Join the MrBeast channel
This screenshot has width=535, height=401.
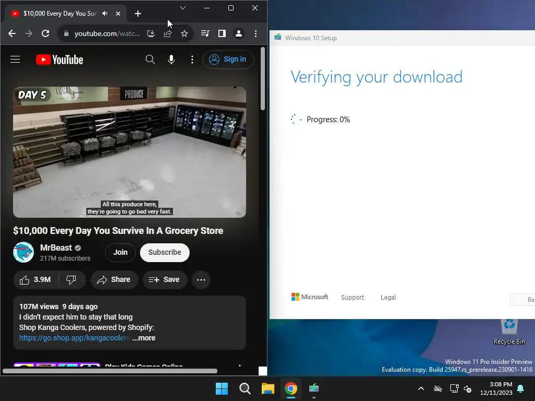click(120, 252)
